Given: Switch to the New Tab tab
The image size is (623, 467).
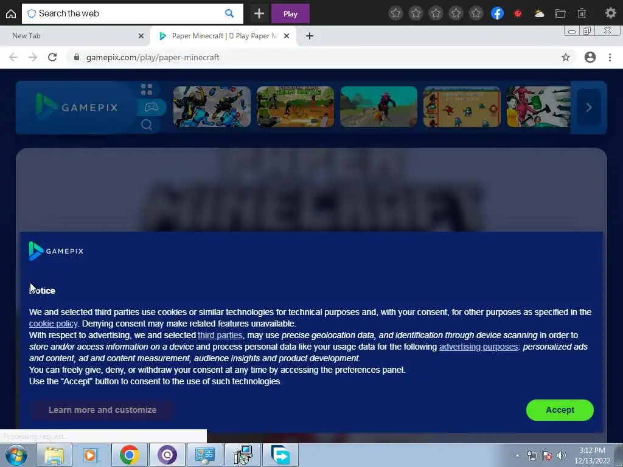Looking at the screenshot, I should [x=75, y=36].
